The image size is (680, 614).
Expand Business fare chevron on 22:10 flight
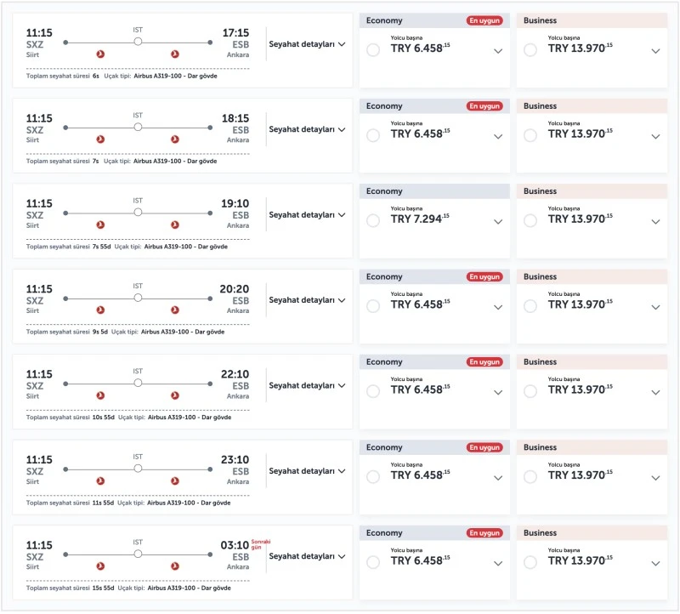tap(655, 392)
